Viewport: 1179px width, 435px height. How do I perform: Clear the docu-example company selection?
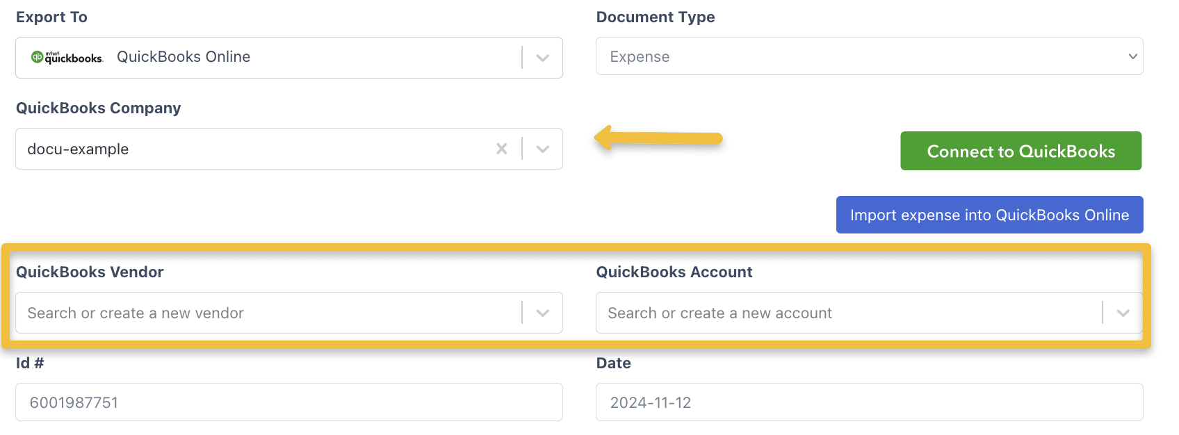coord(502,149)
